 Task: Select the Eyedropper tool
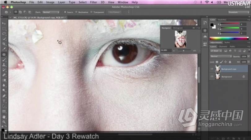tap(4, 49)
